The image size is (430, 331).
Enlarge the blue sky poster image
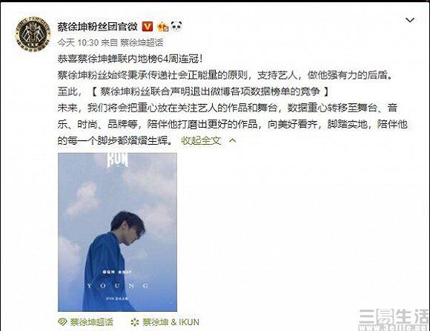(117, 232)
